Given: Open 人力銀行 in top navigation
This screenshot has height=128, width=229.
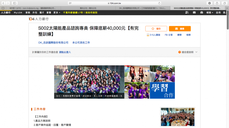Looking at the screenshot, I should click(x=6, y=13).
